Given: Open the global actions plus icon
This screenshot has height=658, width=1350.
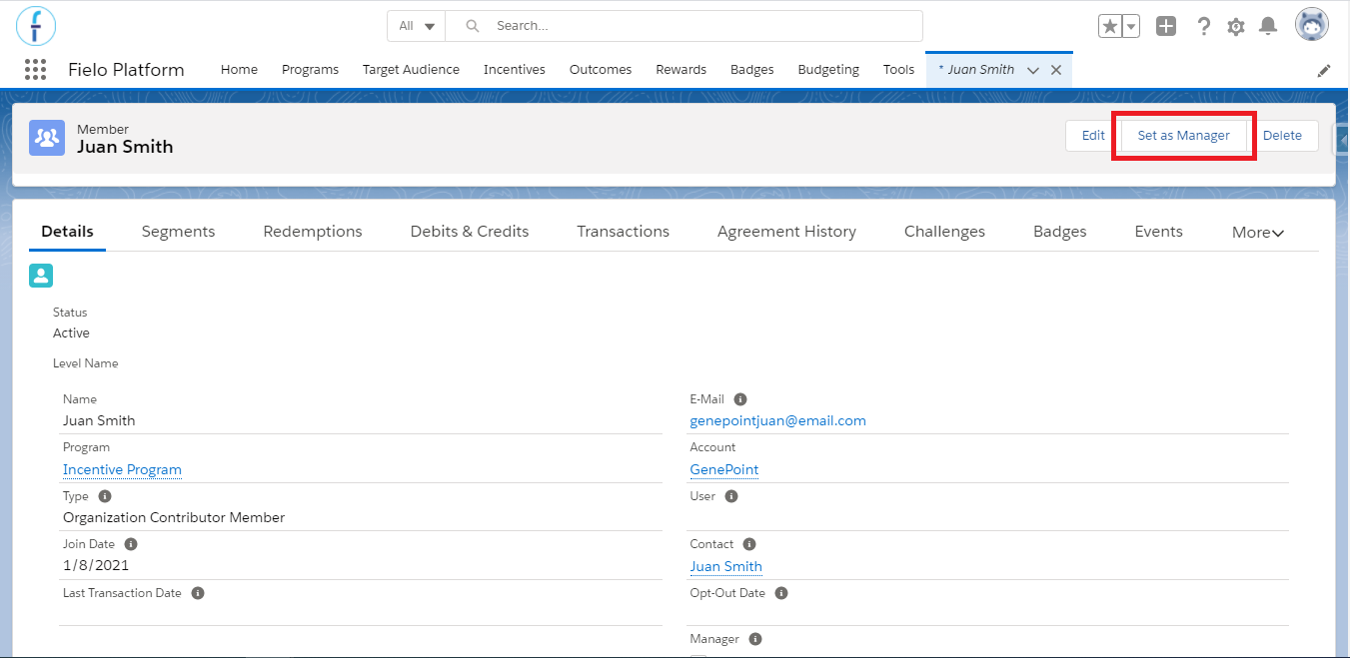Looking at the screenshot, I should (x=1166, y=26).
